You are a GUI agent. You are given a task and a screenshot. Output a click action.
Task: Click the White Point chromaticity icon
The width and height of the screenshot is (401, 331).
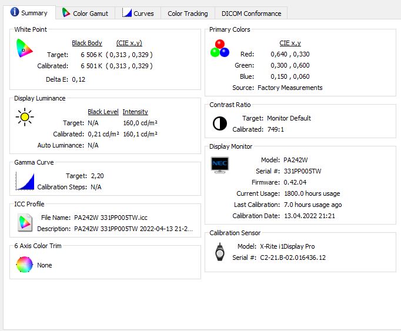tap(24, 48)
